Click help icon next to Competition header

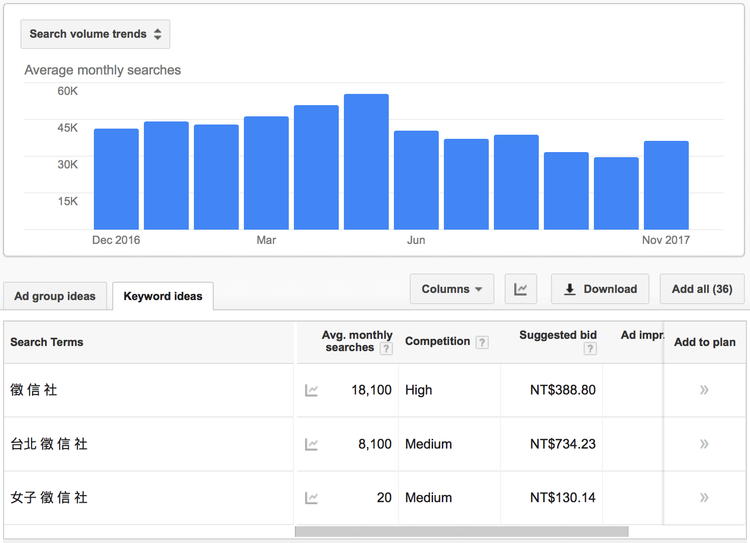click(x=482, y=342)
